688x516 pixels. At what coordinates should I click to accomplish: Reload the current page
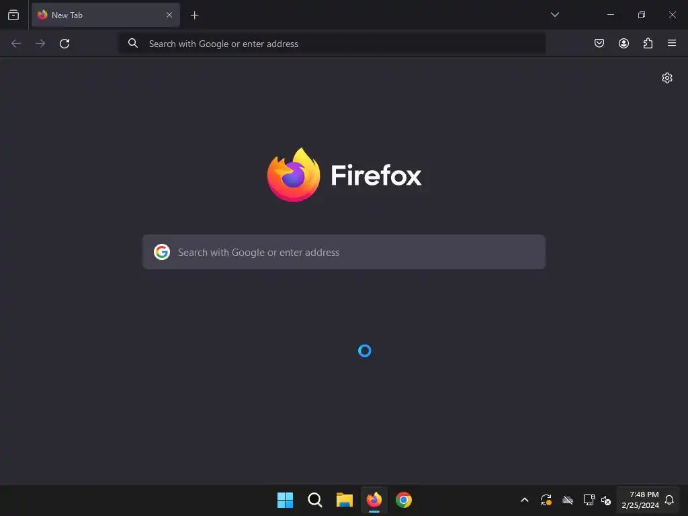tap(64, 44)
